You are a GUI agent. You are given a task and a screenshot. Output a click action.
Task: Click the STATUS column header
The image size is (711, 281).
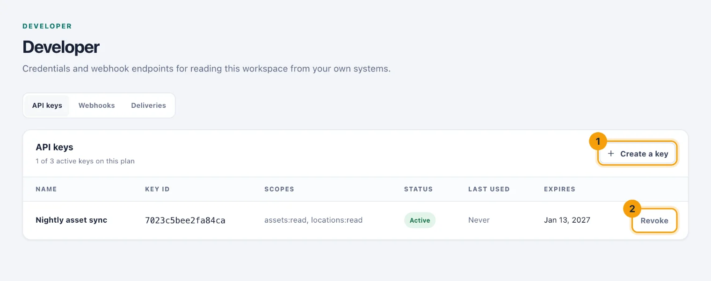click(419, 189)
